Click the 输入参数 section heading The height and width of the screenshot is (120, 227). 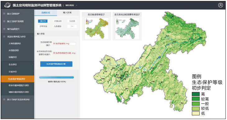point(41,34)
